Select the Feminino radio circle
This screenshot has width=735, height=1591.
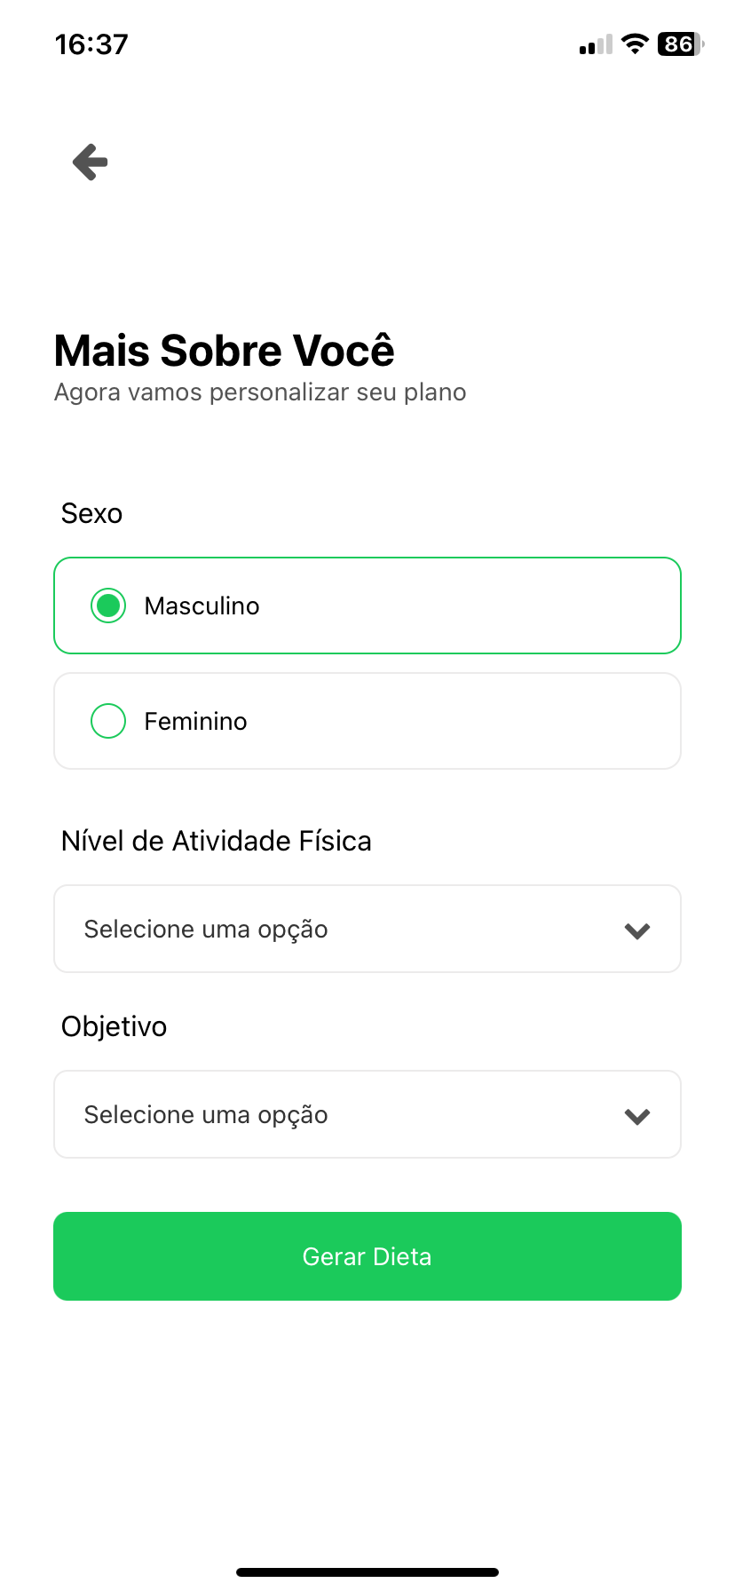[x=108, y=721]
